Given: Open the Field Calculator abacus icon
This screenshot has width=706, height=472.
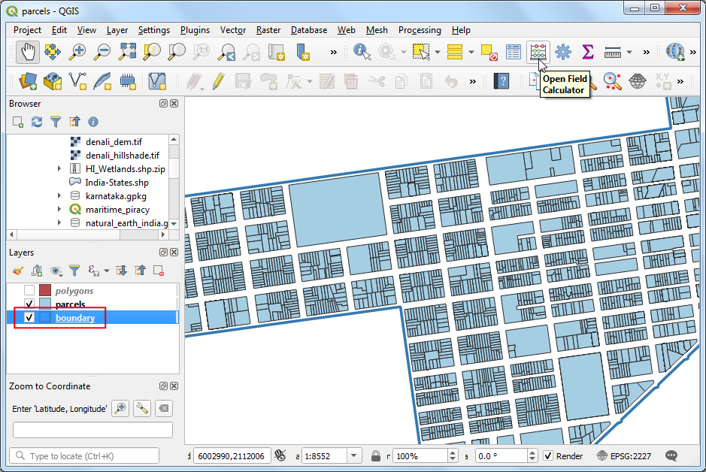Looking at the screenshot, I should [538, 52].
